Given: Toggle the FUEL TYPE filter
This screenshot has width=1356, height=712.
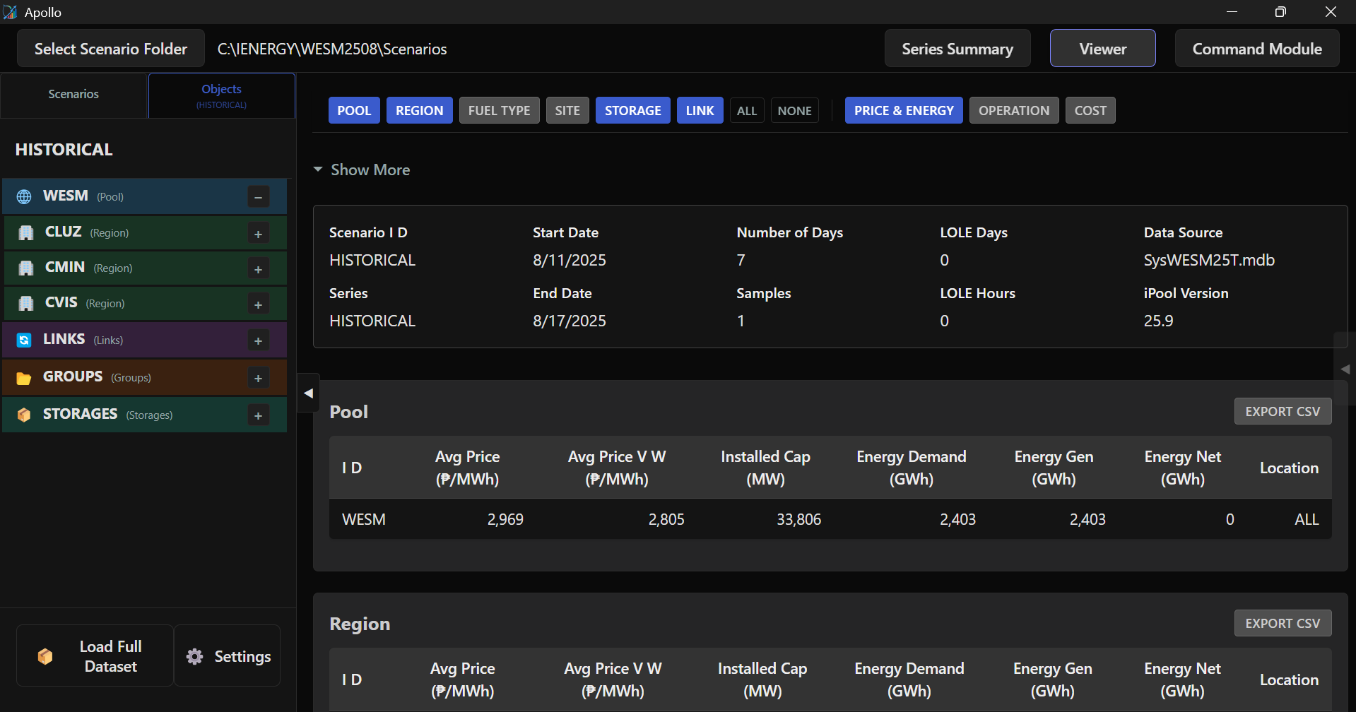Looking at the screenshot, I should (x=499, y=110).
